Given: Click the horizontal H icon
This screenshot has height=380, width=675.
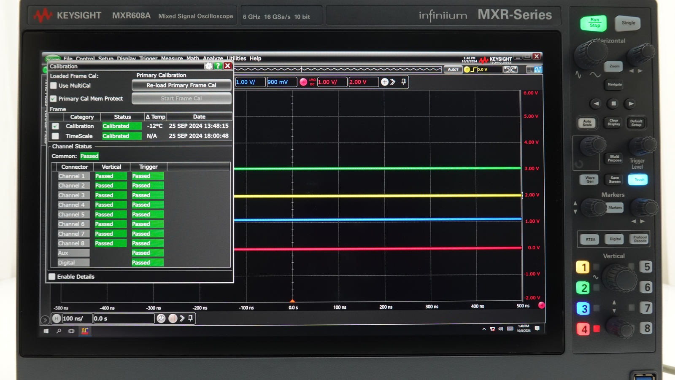Looking at the screenshot, I should [57, 318].
